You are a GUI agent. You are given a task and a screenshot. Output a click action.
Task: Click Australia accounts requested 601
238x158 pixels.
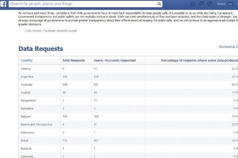[x=96, y=85]
